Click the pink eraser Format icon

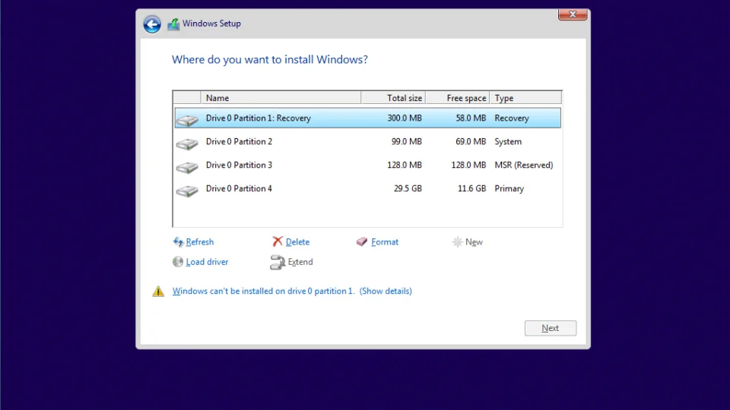[x=362, y=241]
